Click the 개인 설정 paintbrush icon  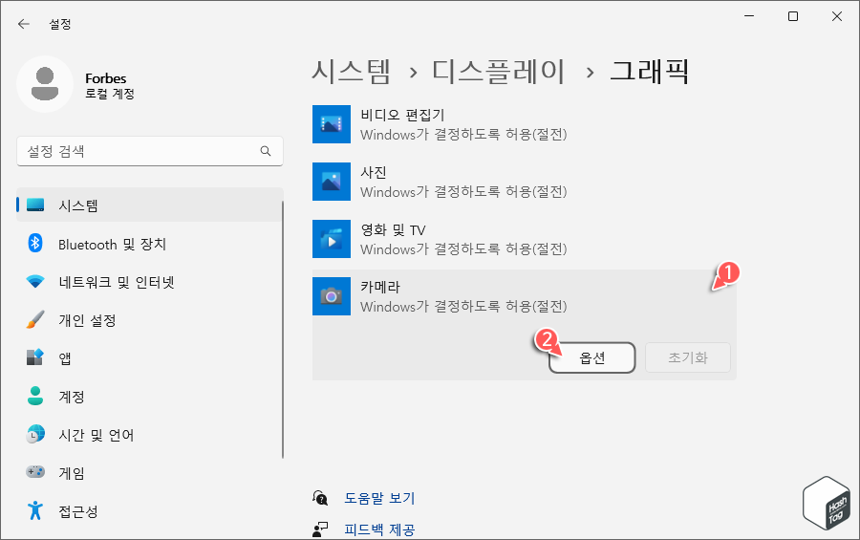coord(35,320)
